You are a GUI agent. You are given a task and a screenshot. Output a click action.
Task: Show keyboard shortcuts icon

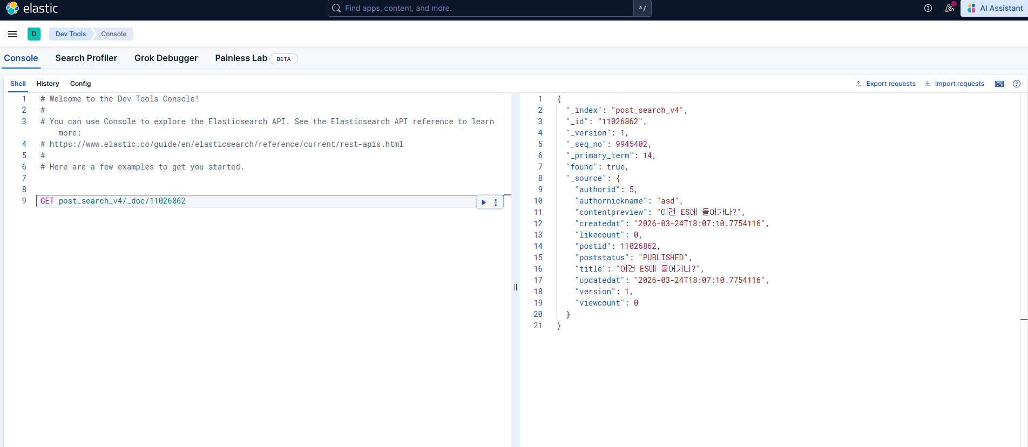coord(999,84)
